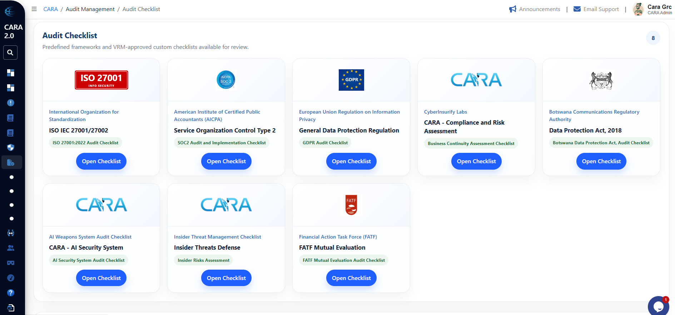Click the Insider Risks Assessment tag
This screenshot has width=675, height=315.
pos(204,260)
